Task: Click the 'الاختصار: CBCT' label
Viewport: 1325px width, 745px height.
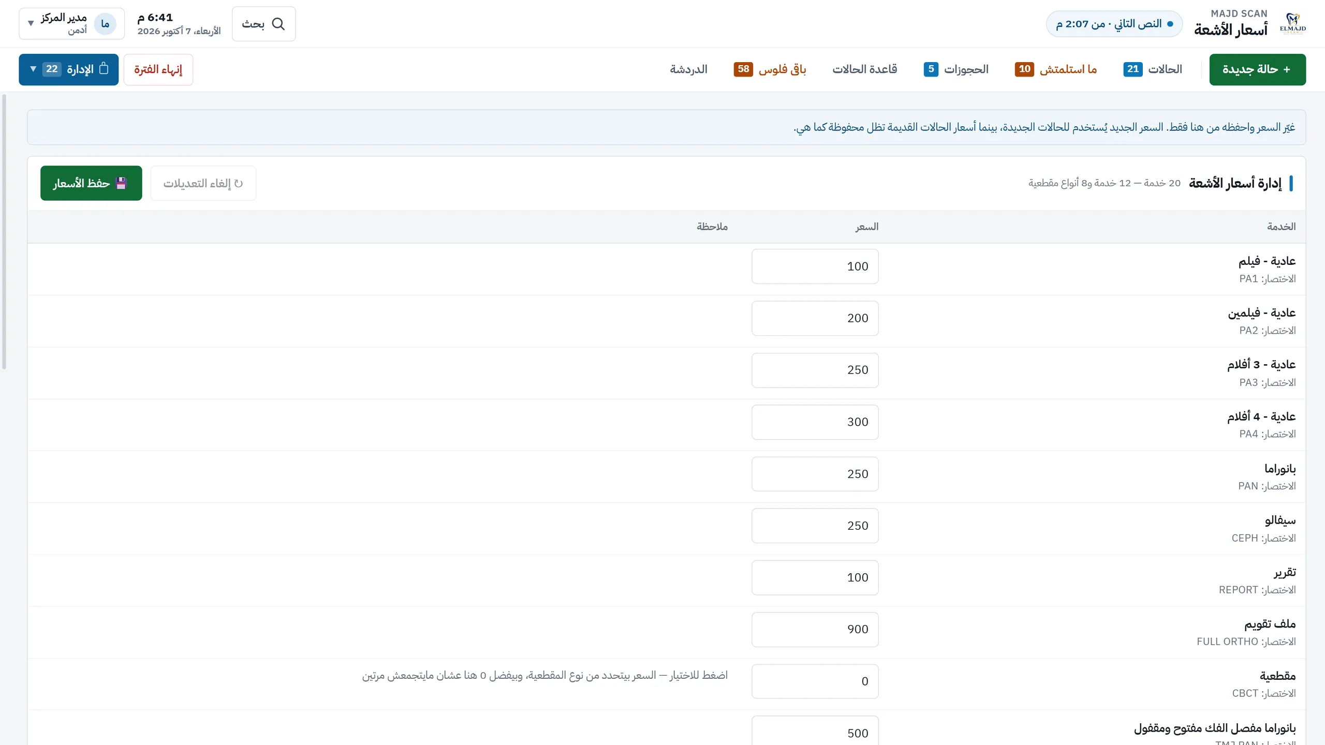Action: tap(1263, 693)
